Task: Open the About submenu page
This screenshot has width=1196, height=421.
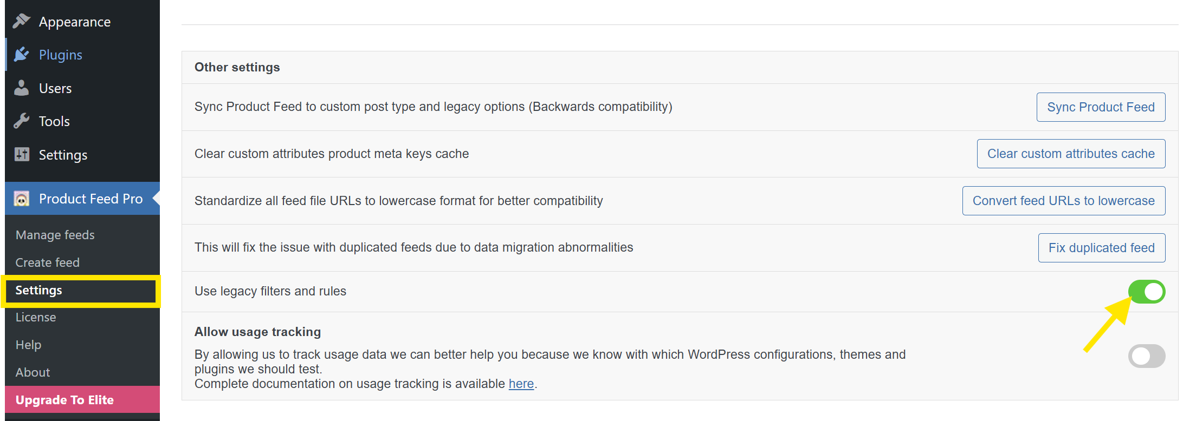Action: click(33, 372)
